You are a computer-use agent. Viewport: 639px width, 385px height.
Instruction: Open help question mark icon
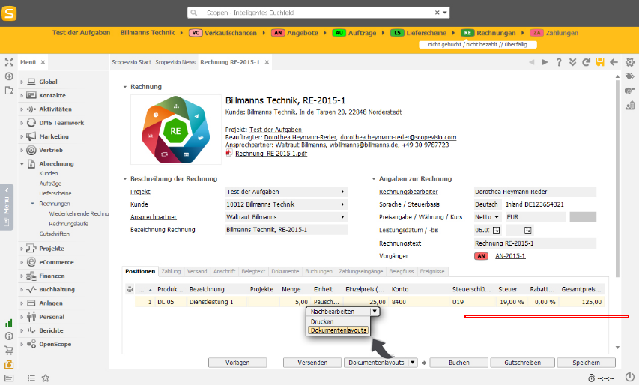559,62
